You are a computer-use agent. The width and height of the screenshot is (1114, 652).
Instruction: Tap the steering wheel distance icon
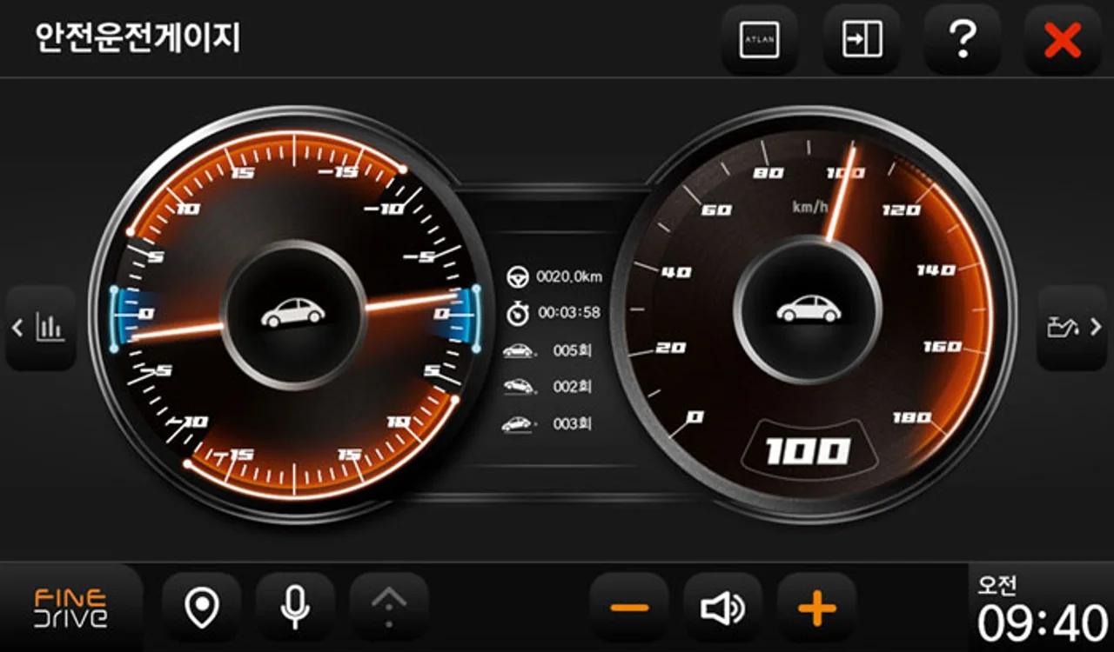tap(518, 277)
